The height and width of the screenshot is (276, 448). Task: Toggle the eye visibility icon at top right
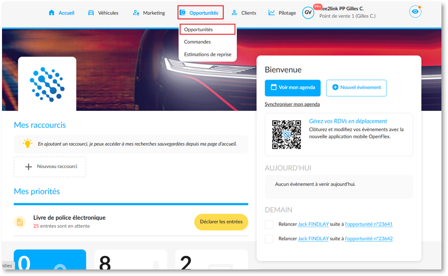[415, 12]
